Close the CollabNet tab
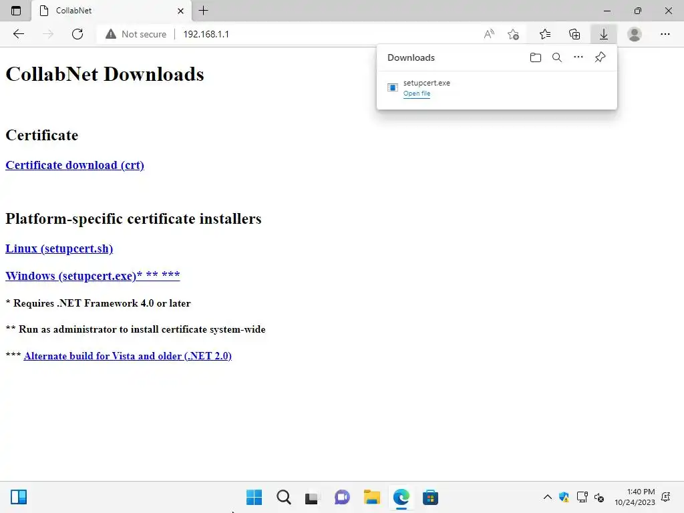This screenshot has width=684, height=513. (180, 11)
